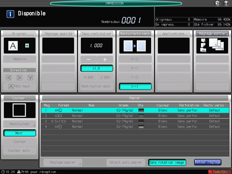Click the Retour réglage button
Viewport: 232px width, 174px height.
(208, 162)
